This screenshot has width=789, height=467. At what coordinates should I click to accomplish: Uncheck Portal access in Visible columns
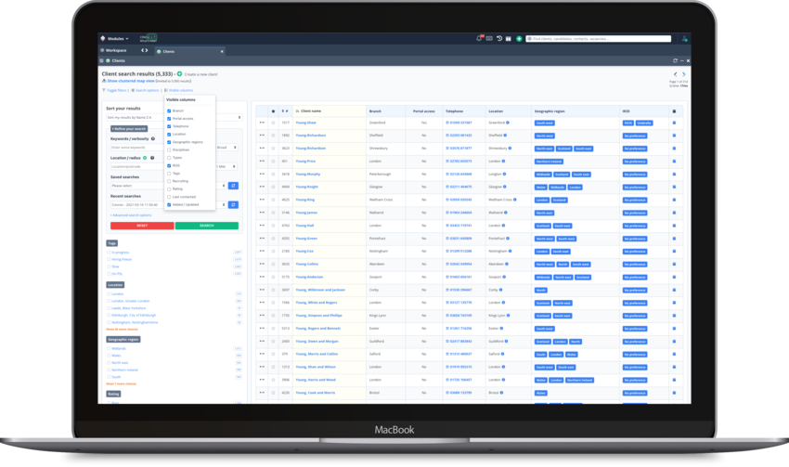[x=169, y=119]
